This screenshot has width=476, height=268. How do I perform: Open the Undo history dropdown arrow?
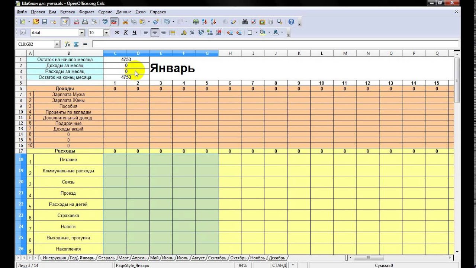(x=173, y=22)
